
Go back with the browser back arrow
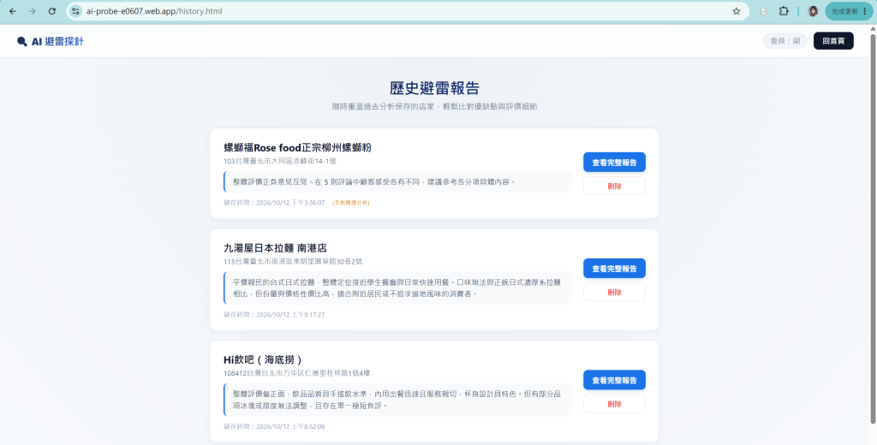coord(13,11)
